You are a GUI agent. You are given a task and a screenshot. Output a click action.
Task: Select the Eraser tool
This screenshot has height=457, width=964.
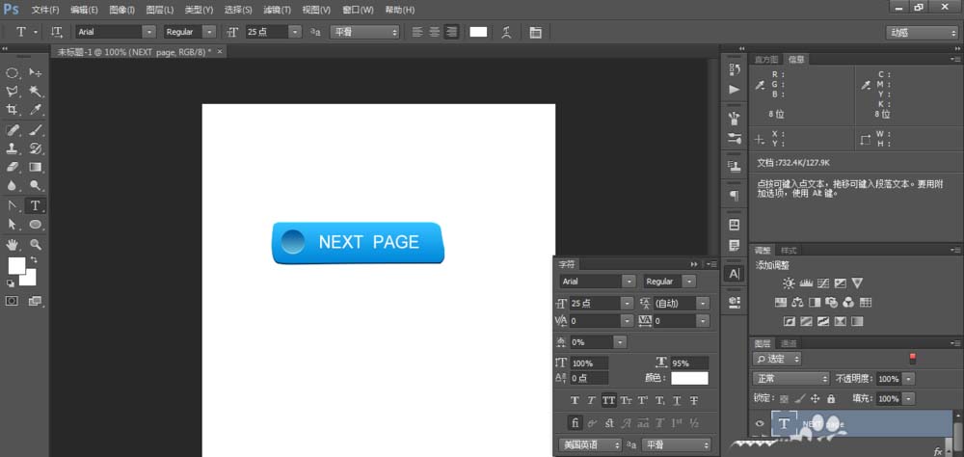13,167
